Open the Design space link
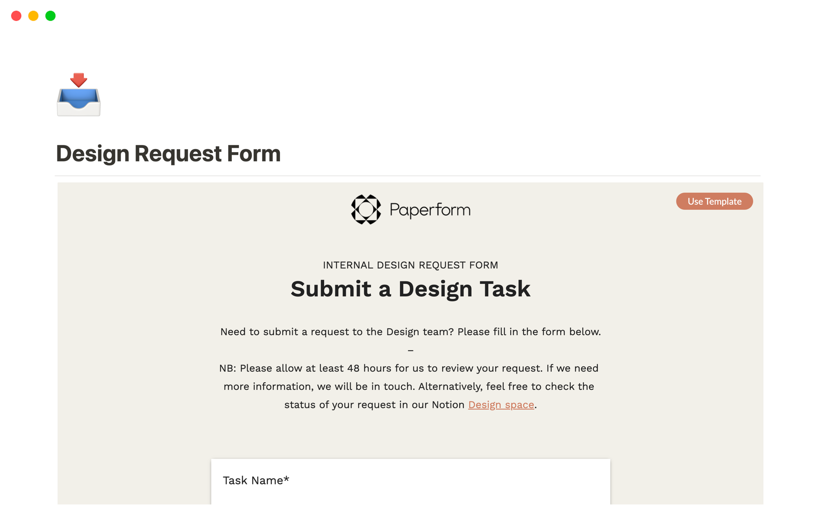Viewport: 821px width, 513px height. [501, 404]
